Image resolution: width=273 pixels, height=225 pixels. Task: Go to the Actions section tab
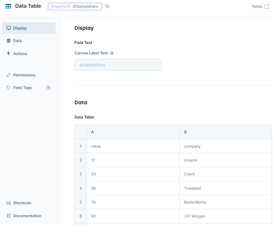[x=20, y=54]
